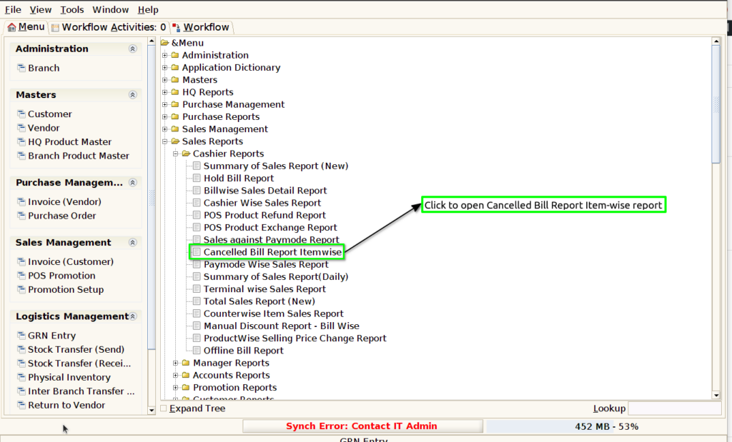Image resolution: width=732 pixels, height=442 pixels.
Task: Click the Promotion Reports folder icon
Action: (x=186, y=388)
